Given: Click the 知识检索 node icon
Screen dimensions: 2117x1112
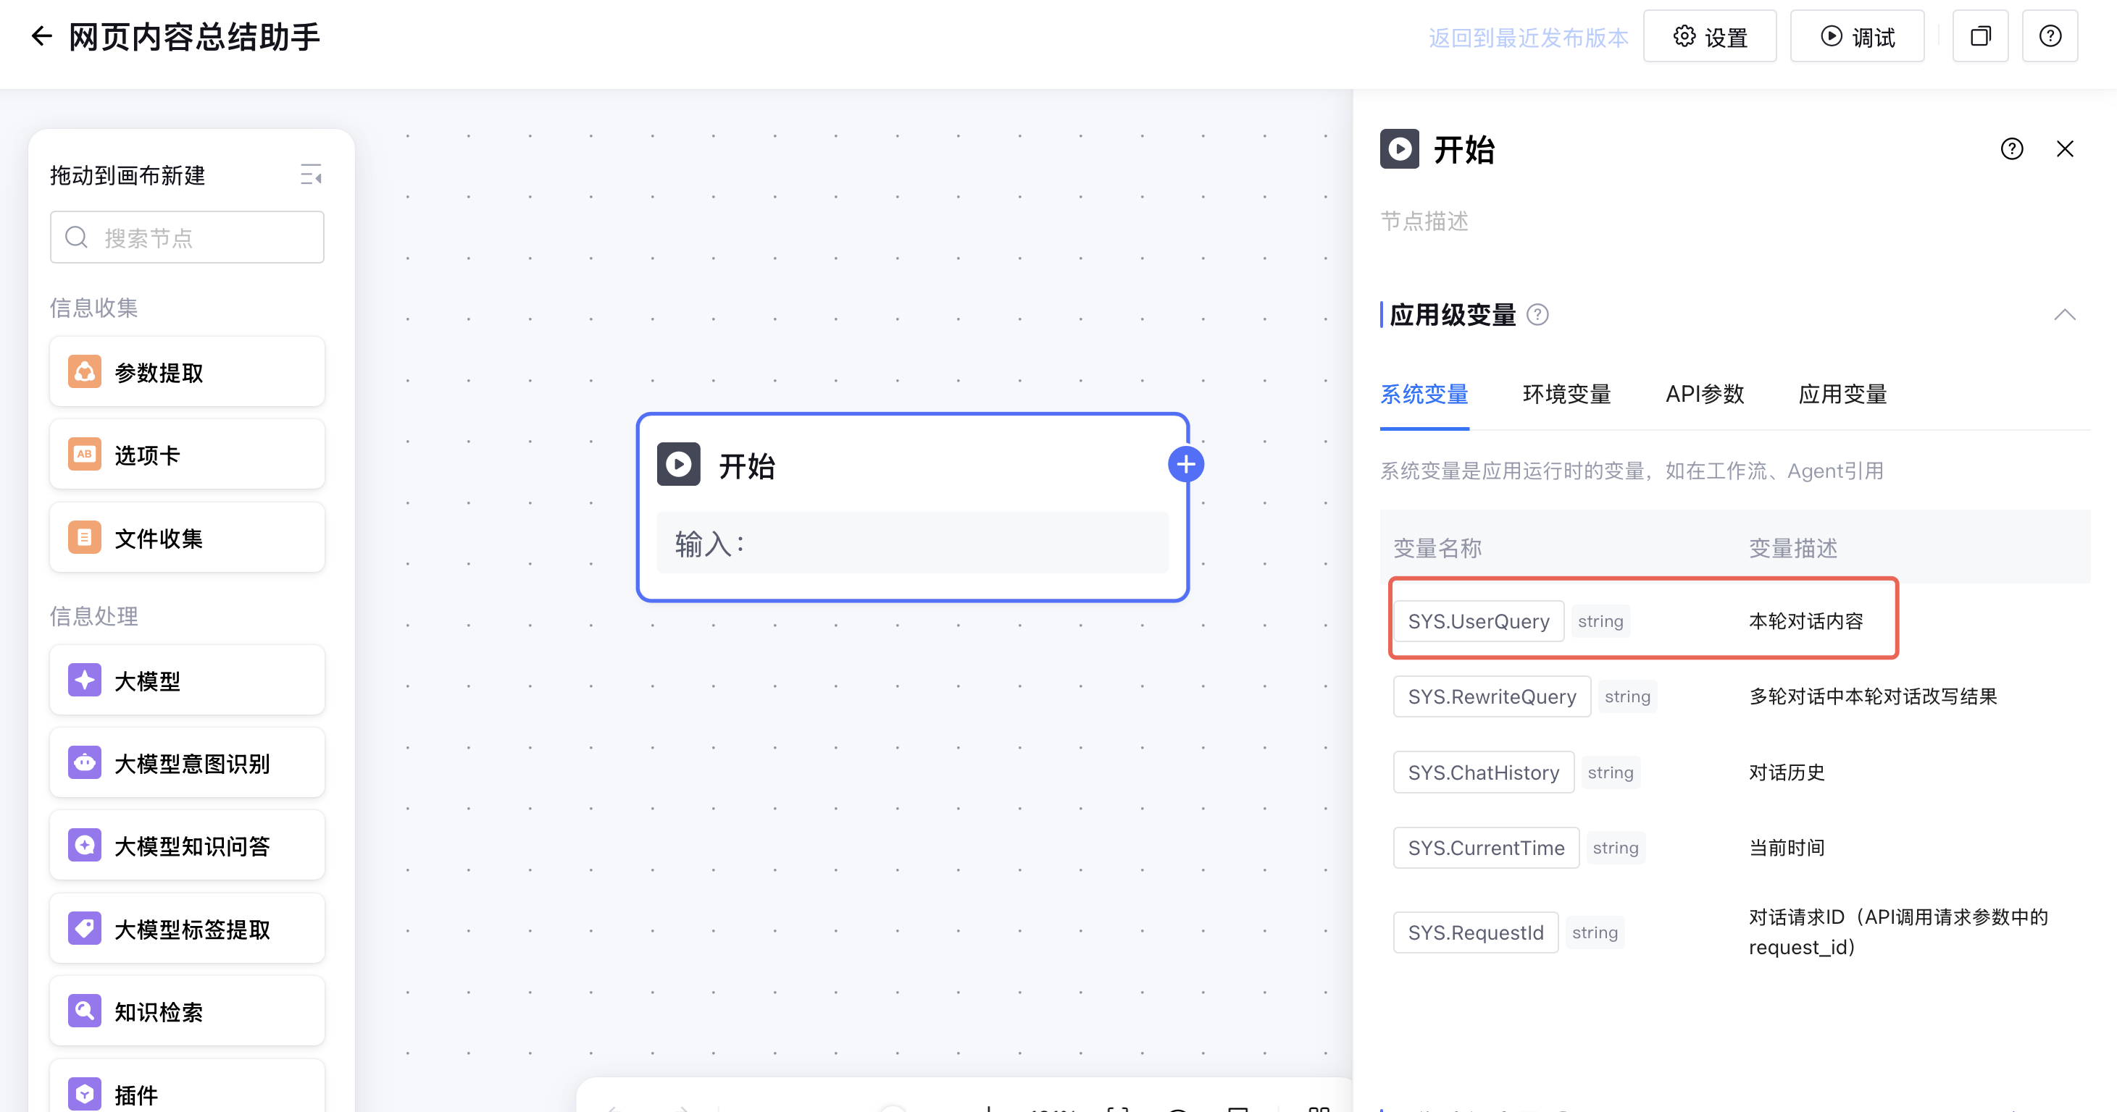Looking at the screenshot, I should [x=85, y=1011].
